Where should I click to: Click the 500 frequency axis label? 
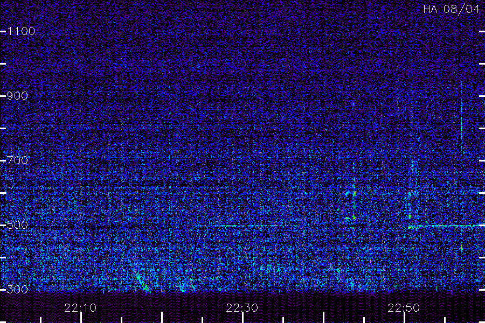click(x=17, y=224)
